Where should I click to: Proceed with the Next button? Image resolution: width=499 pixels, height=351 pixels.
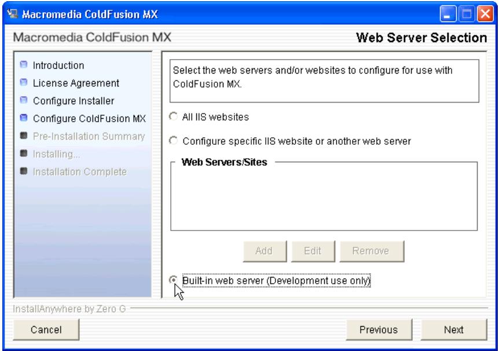pos(454,330)
